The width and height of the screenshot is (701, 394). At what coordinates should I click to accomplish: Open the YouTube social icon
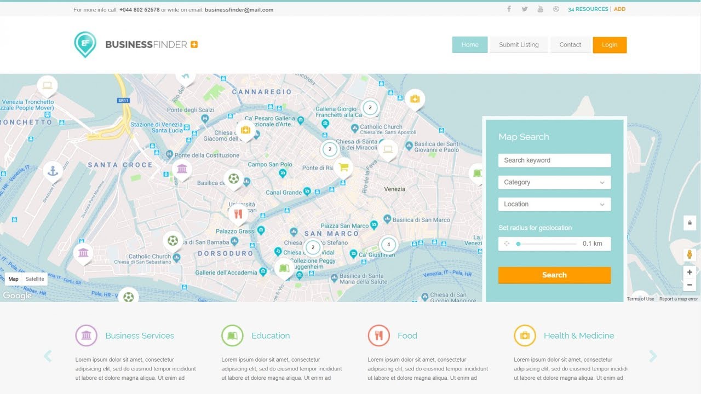coord(541,9)
